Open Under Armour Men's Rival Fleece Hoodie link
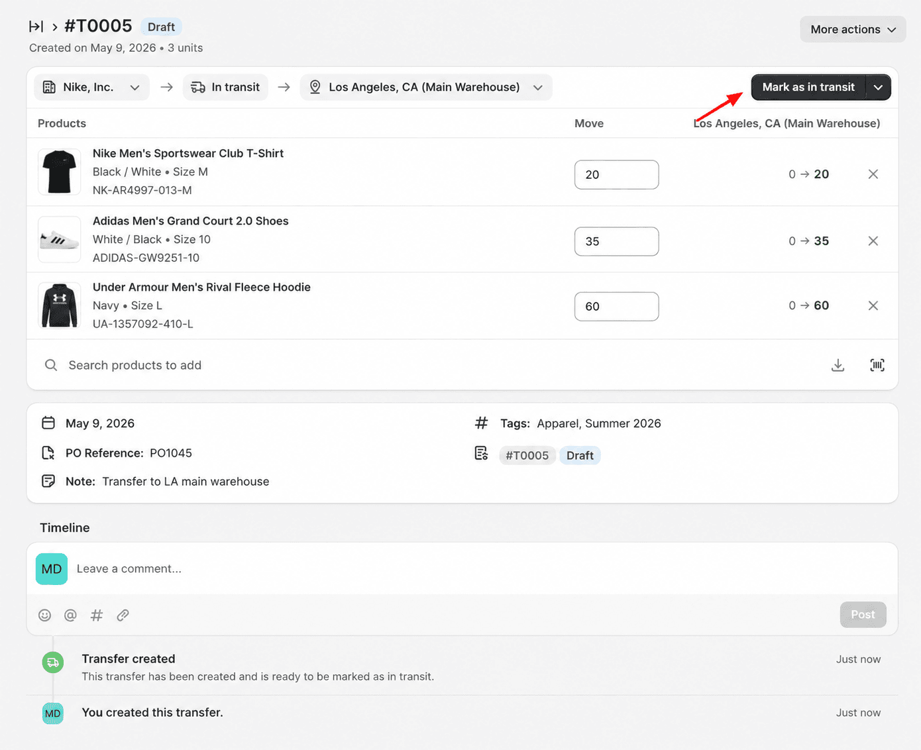 (x=201, y=287)
